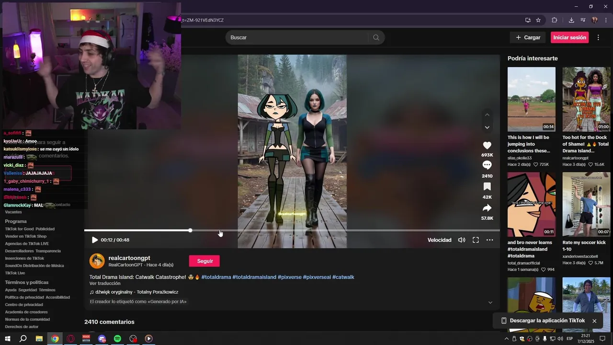Click Agencias de TikTok LIVE link

click(27, 243)
